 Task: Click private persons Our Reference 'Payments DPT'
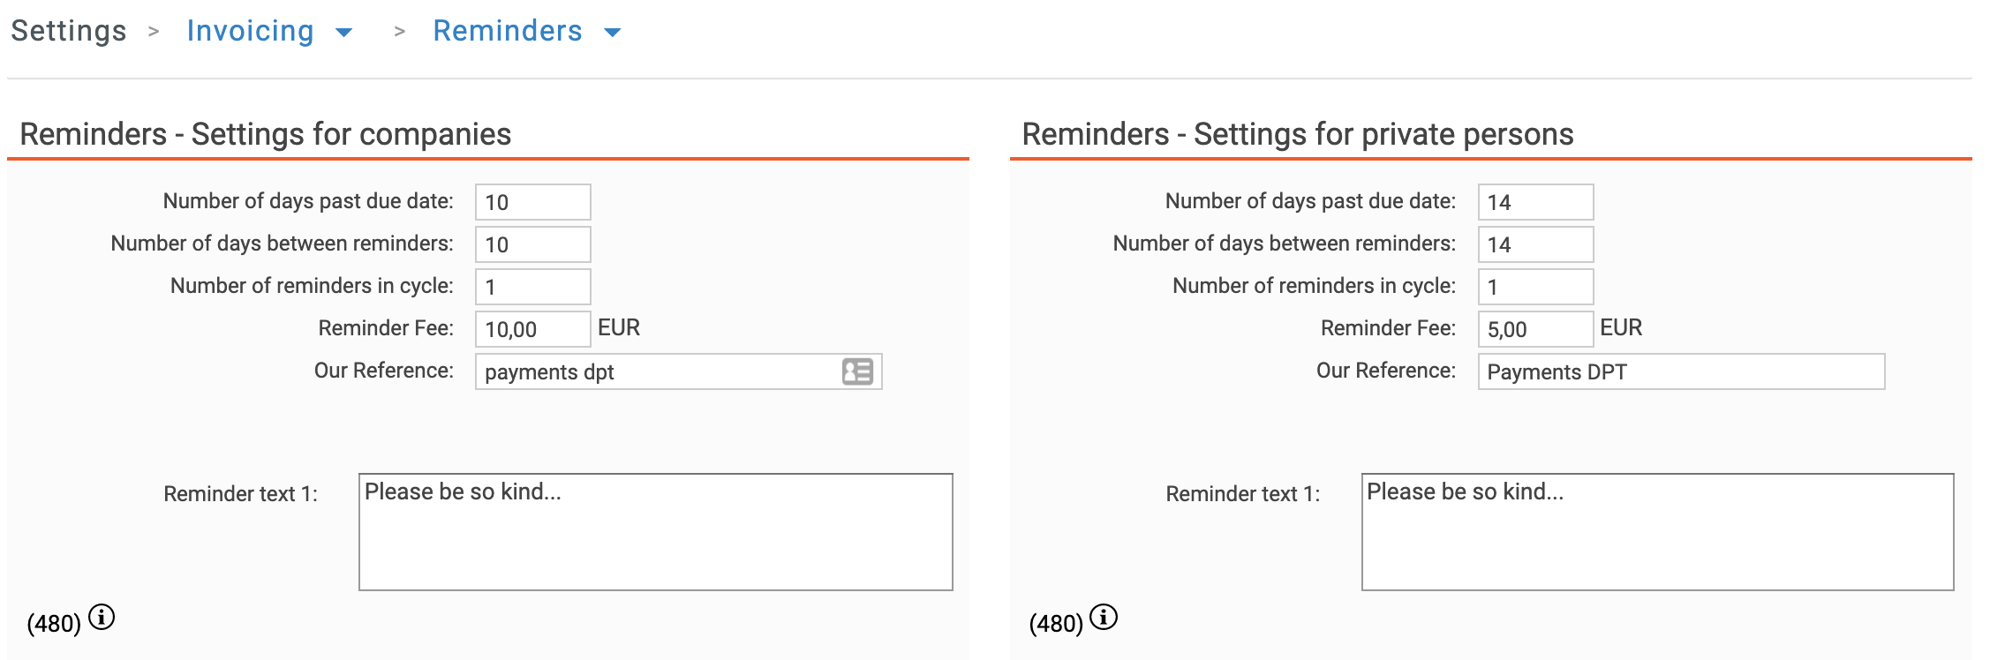(1682, 371)
